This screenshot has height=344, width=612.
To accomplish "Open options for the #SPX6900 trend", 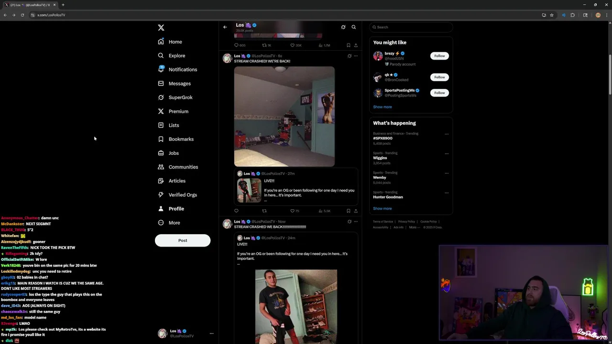I will [x=447, y=134].
